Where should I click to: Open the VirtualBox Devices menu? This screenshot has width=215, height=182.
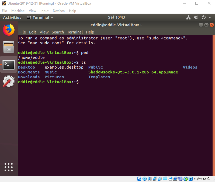pos(59,11)
